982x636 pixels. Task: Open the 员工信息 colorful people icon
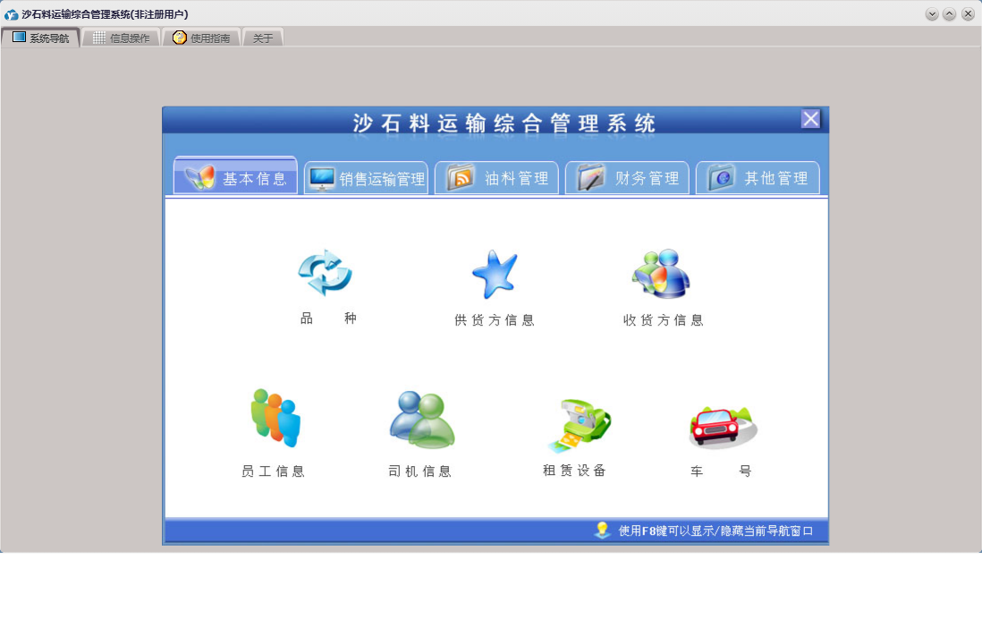(x=275, y=418)
